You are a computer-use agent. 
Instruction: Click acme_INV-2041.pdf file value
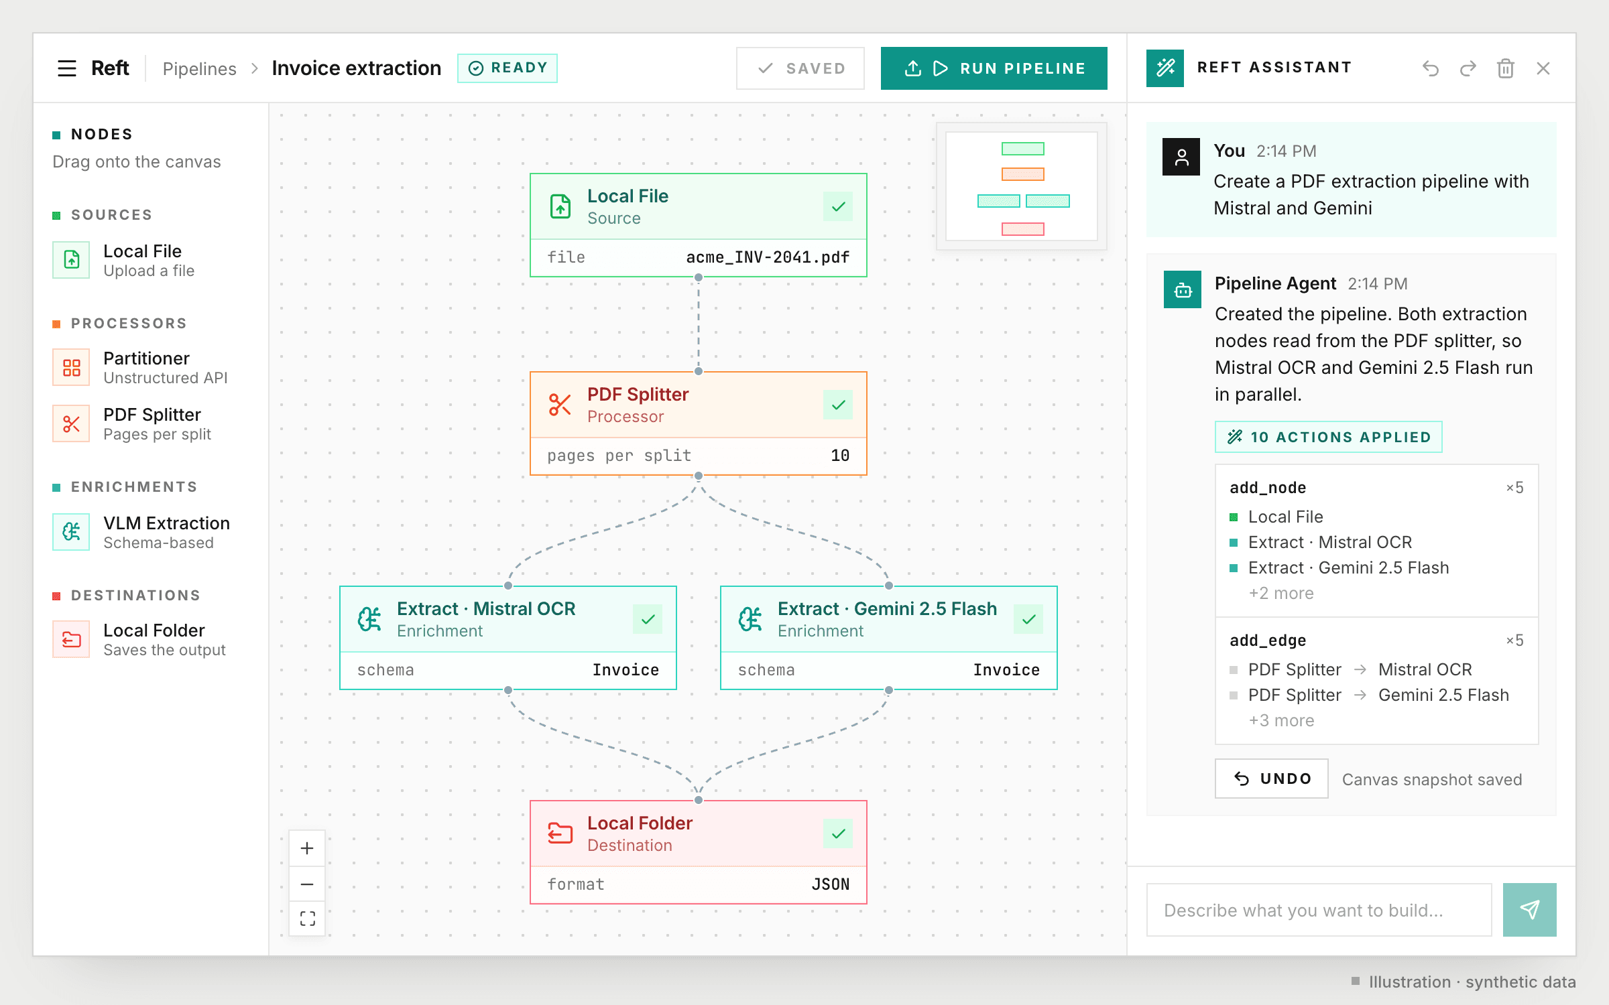coord(768,257)
